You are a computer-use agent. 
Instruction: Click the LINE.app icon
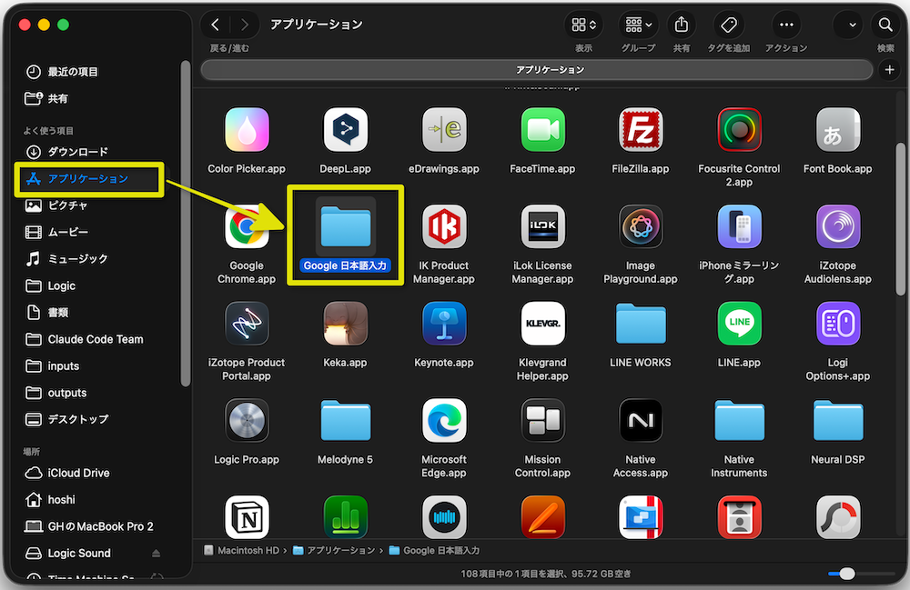coord(739,324)
